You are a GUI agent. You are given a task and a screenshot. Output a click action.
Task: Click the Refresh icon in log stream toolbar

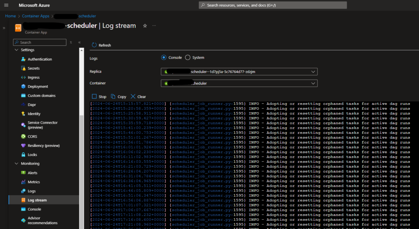[95, 45]
